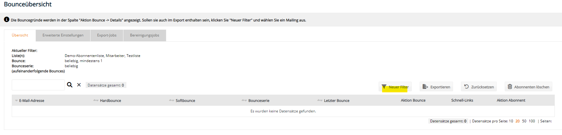The height and width of the screenshot is (135, 562).
Task: Sort by Hardbounce column arrows
Action: coord(96,100)
